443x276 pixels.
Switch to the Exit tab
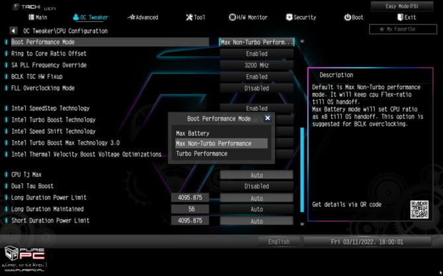tap(407, 17)
